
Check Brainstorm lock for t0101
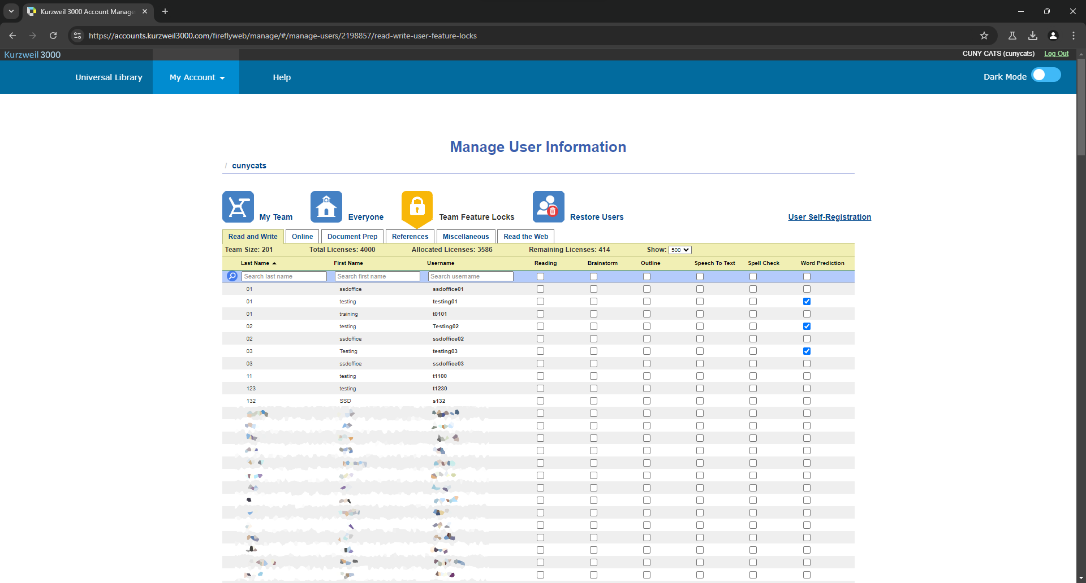[x=593, y=314]
